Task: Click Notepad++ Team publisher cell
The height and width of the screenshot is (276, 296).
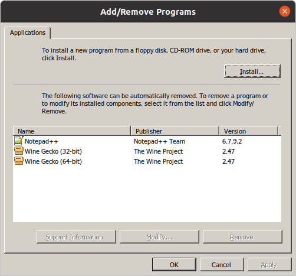Action: coord(160,141)
